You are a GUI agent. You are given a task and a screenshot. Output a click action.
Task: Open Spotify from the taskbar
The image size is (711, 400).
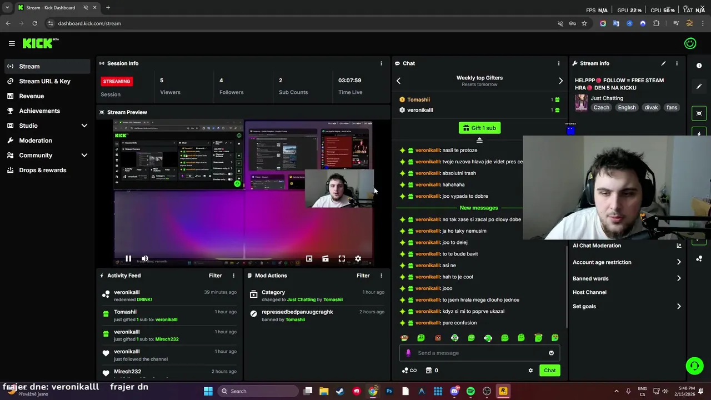click(470, 391)
